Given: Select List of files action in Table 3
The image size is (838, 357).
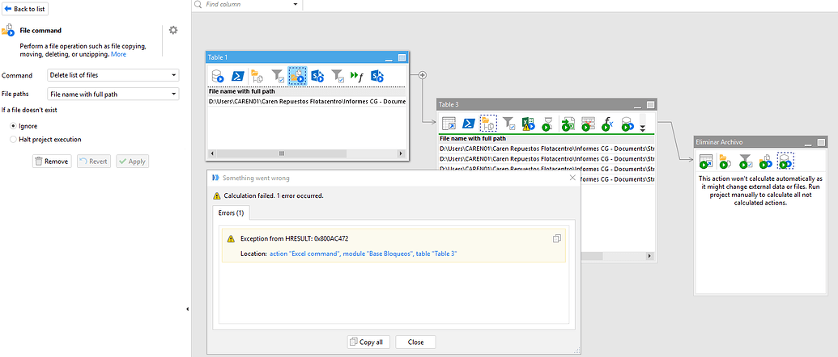Looking at the screenshot, I should (x=488, y=124).
